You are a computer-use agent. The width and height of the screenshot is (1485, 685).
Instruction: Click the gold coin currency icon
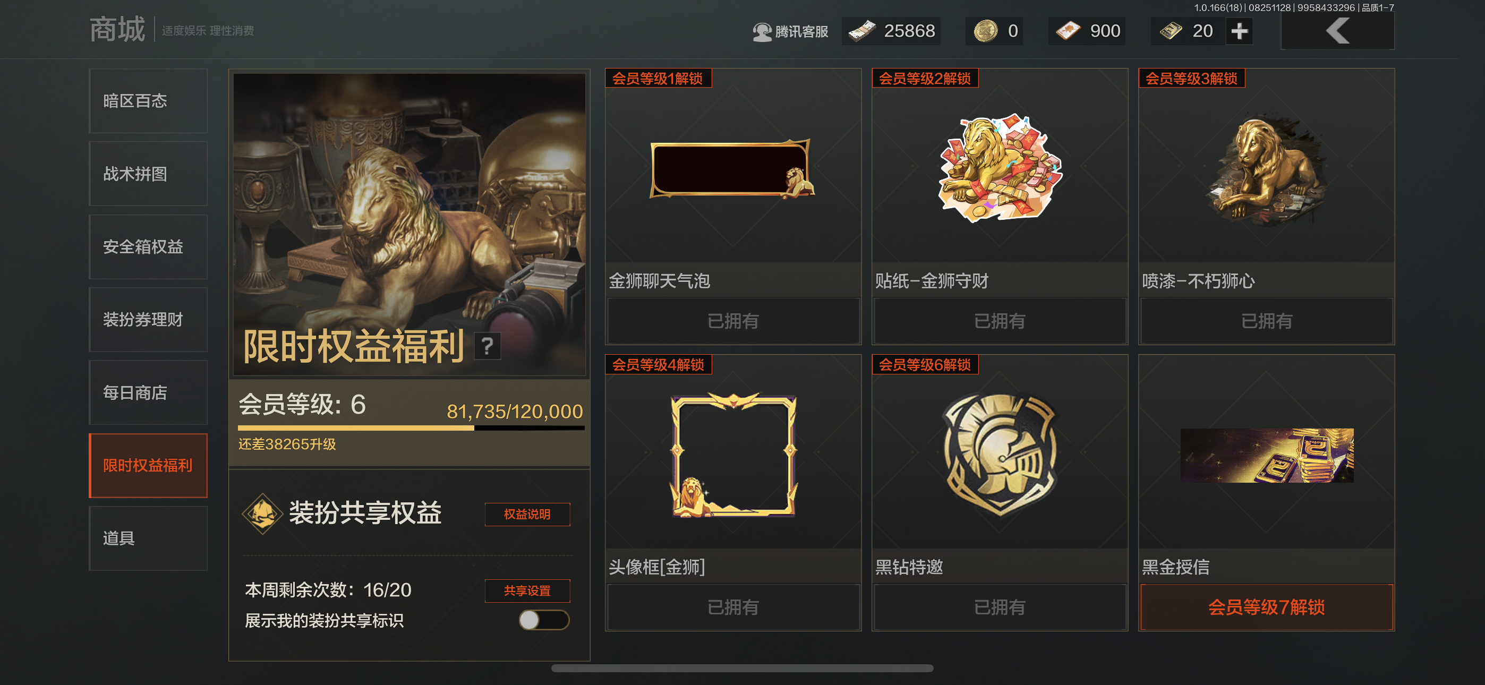[986, 31]
